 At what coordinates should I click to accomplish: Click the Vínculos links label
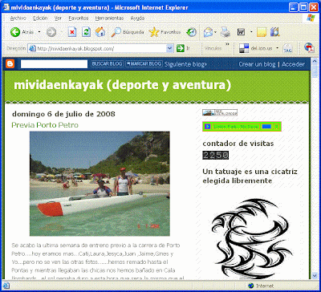pyautogui.click(x=213, y=48)
